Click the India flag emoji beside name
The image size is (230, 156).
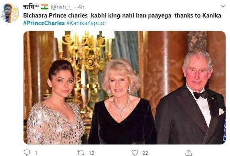click(45, 7)
